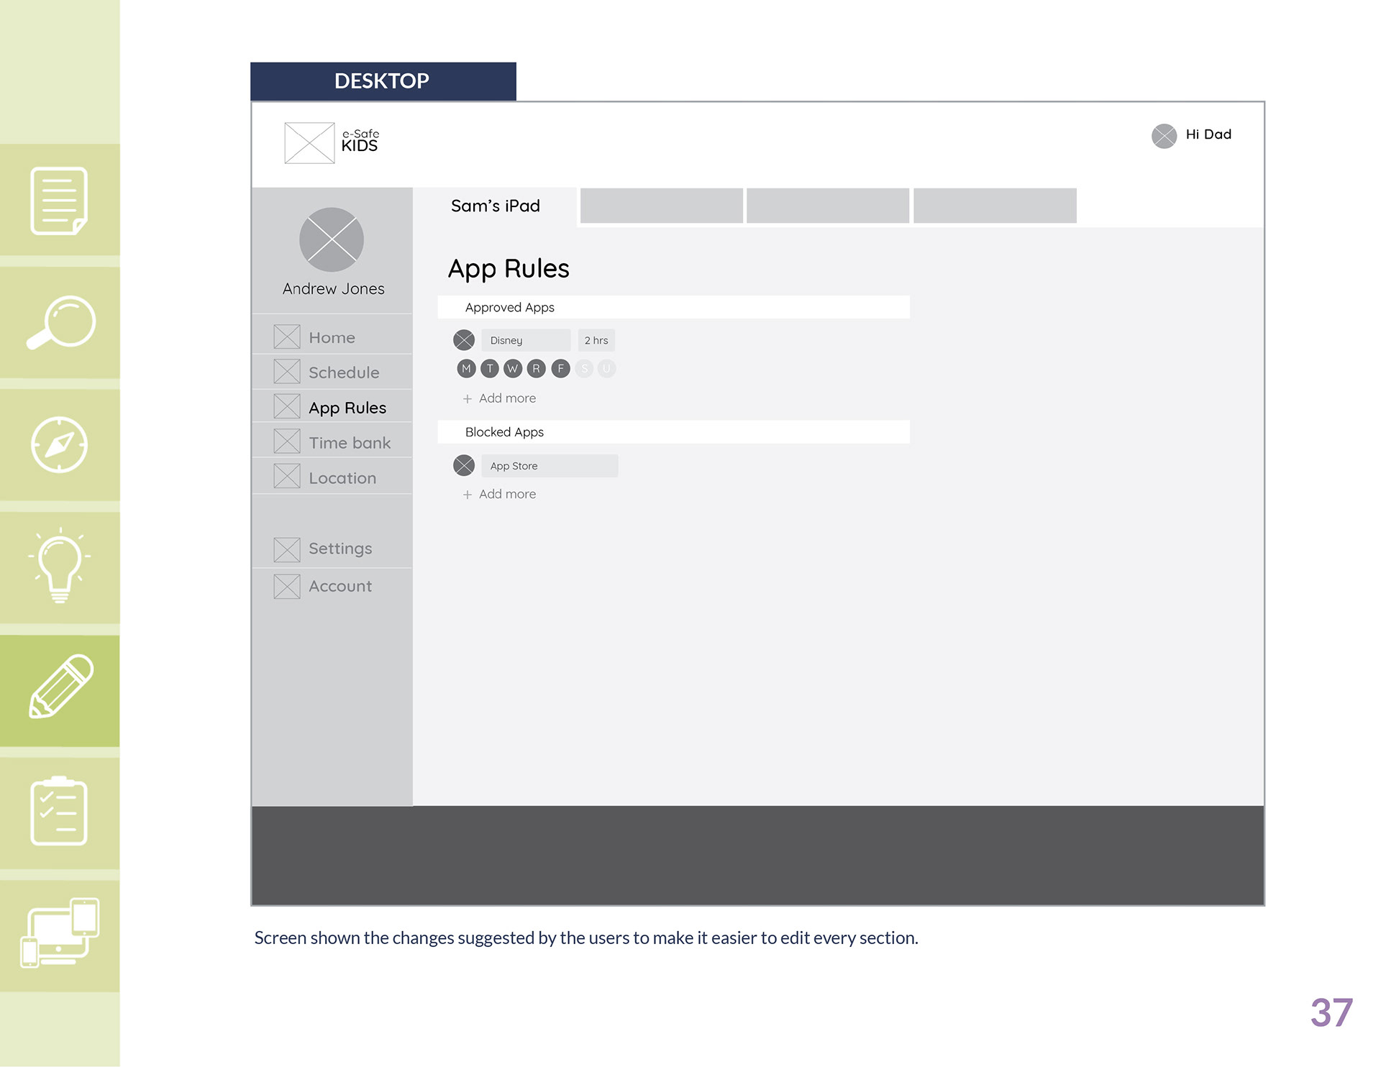The height and width of the screenshot is (1067, 1381).
Task: Open the App Store blocked app field
Action: coord(549,466)
